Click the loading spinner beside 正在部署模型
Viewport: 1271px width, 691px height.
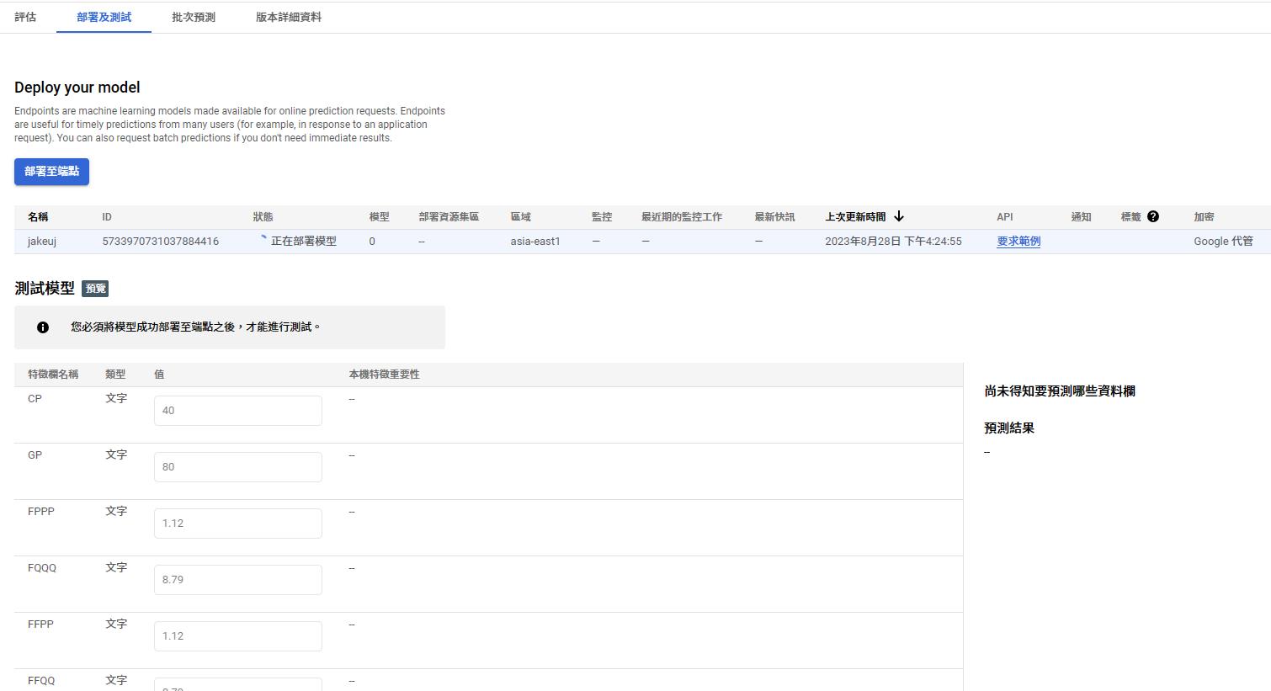tap(263, 240)
